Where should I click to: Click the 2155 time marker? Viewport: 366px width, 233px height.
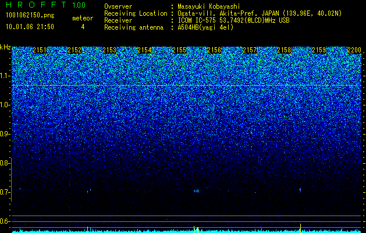coord(179,50)
